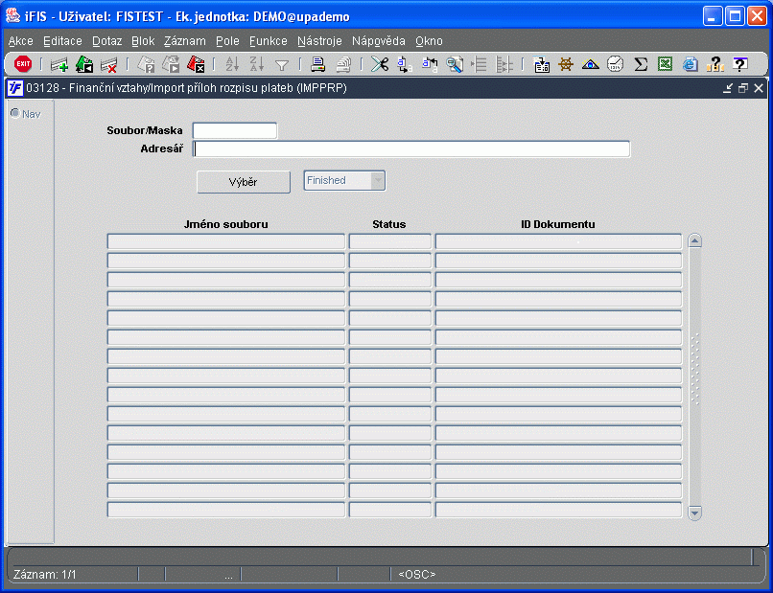Click the Záznam: 1/1 status text
The width and height of the screenshot is (773, 593).
[45, 574]
